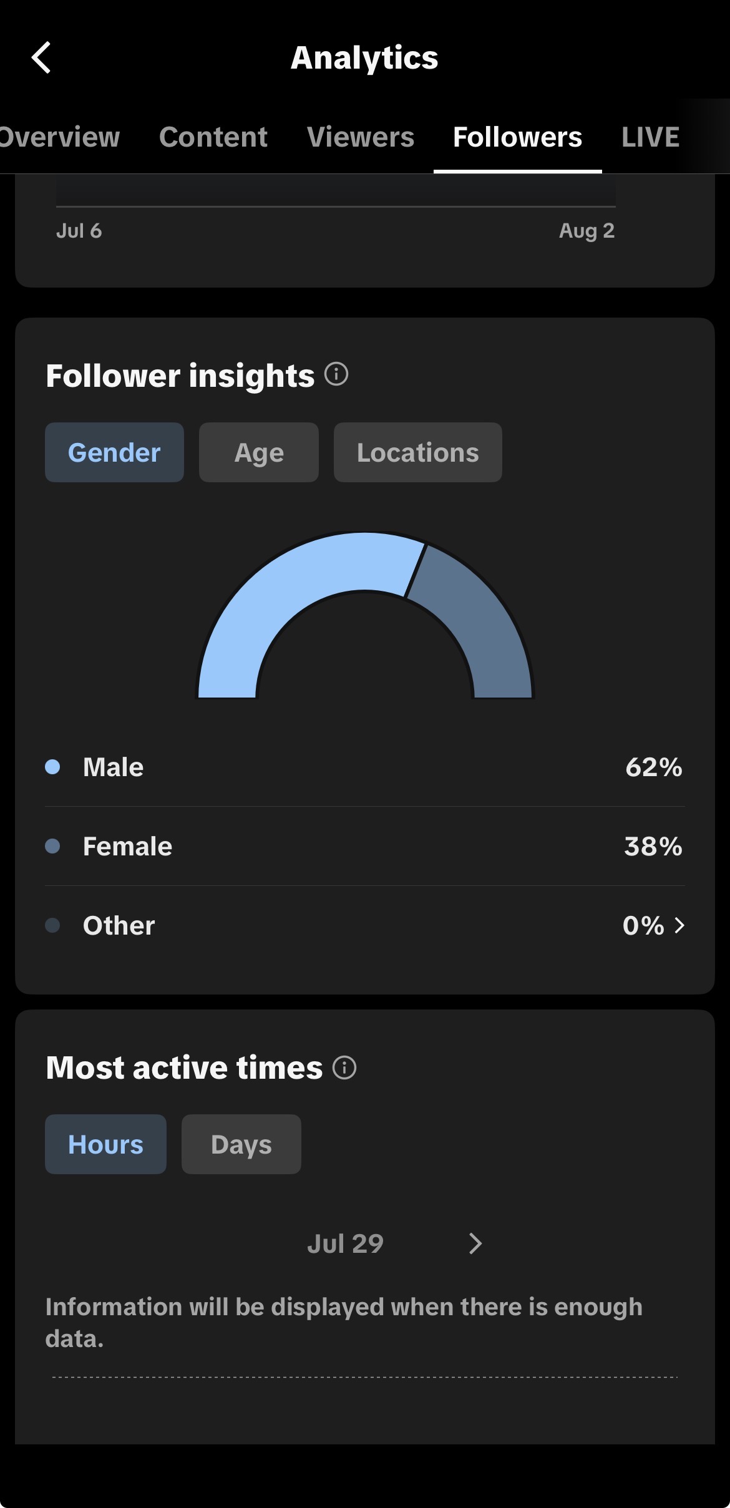Expand the Other gender details chevron

pos(679,925)
